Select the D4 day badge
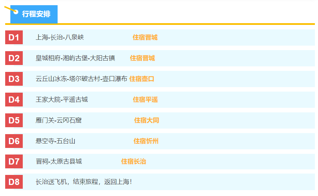318x196 pixels. tap(14, 100)
